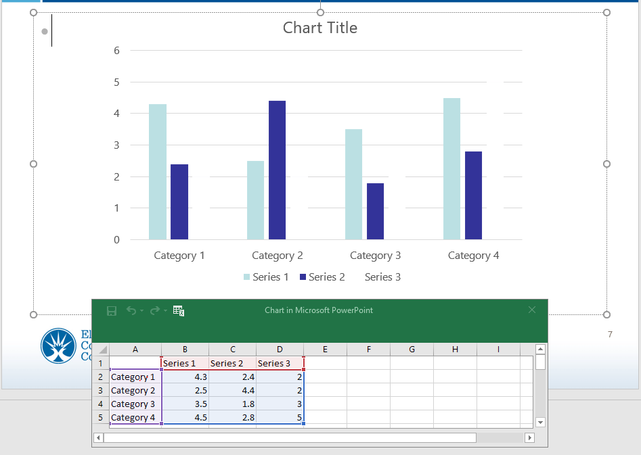Select the cell with value 2.8

coord(233,417)
